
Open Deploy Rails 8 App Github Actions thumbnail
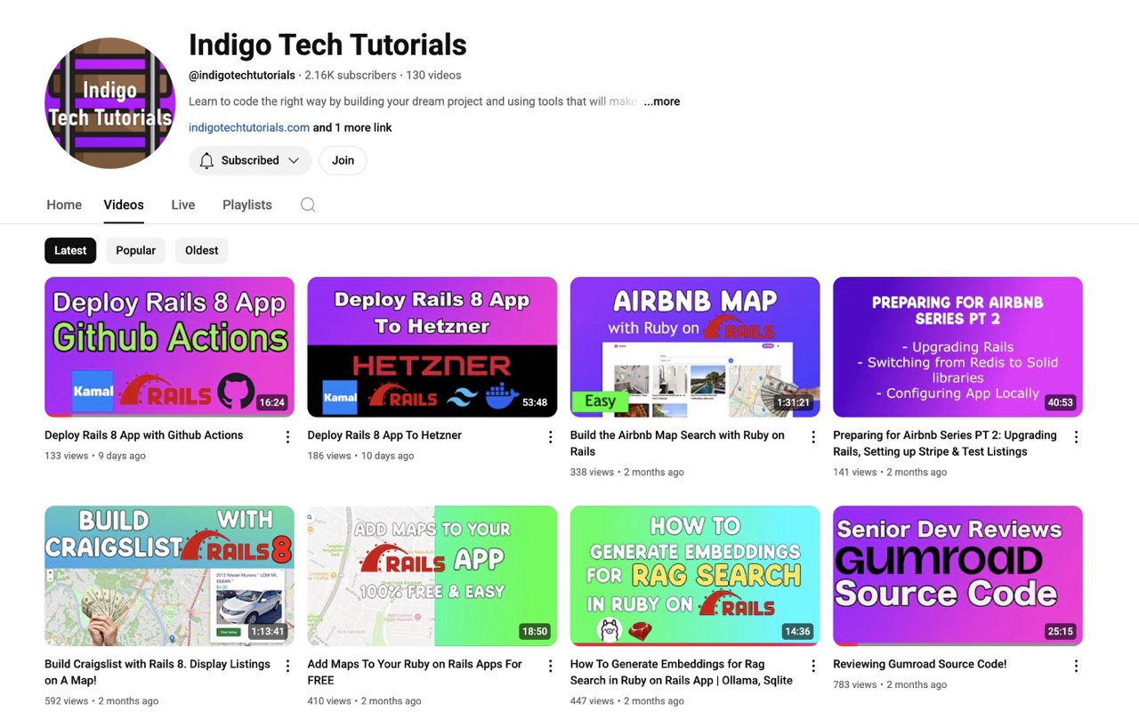click(169, 347)
